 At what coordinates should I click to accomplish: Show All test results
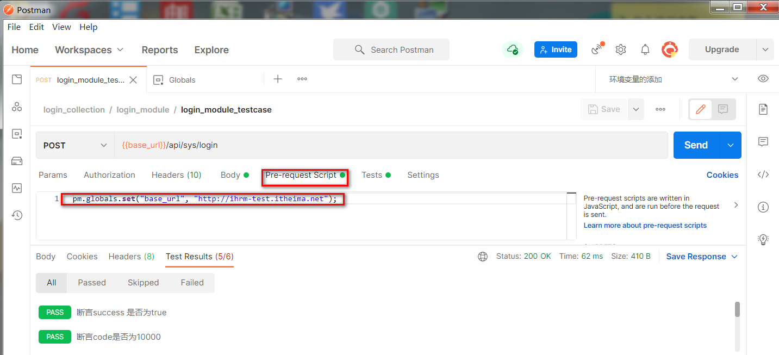51,283
